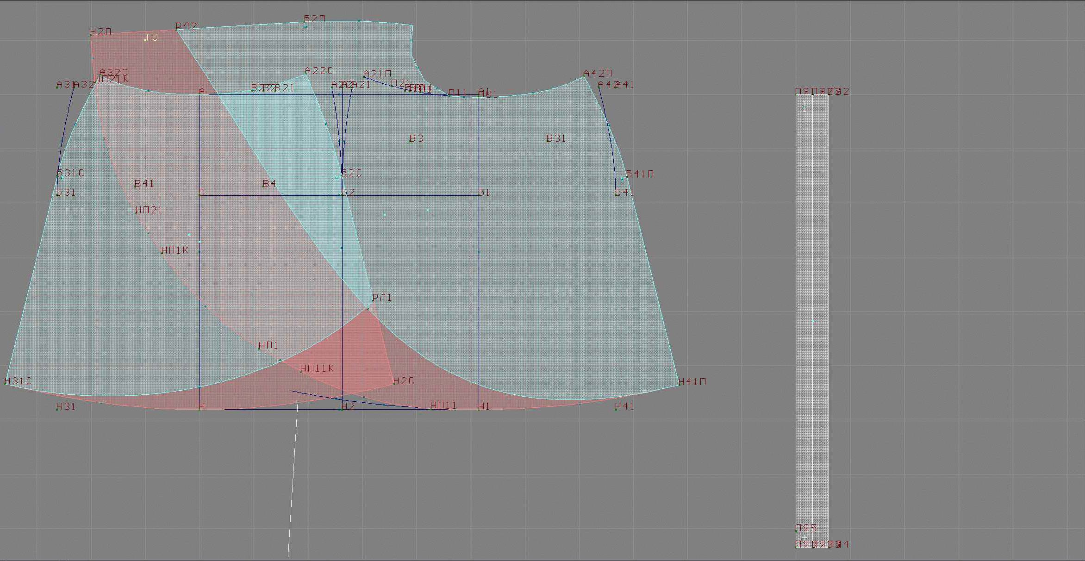
Task: Pick point label В41
Action: [144, 183]
